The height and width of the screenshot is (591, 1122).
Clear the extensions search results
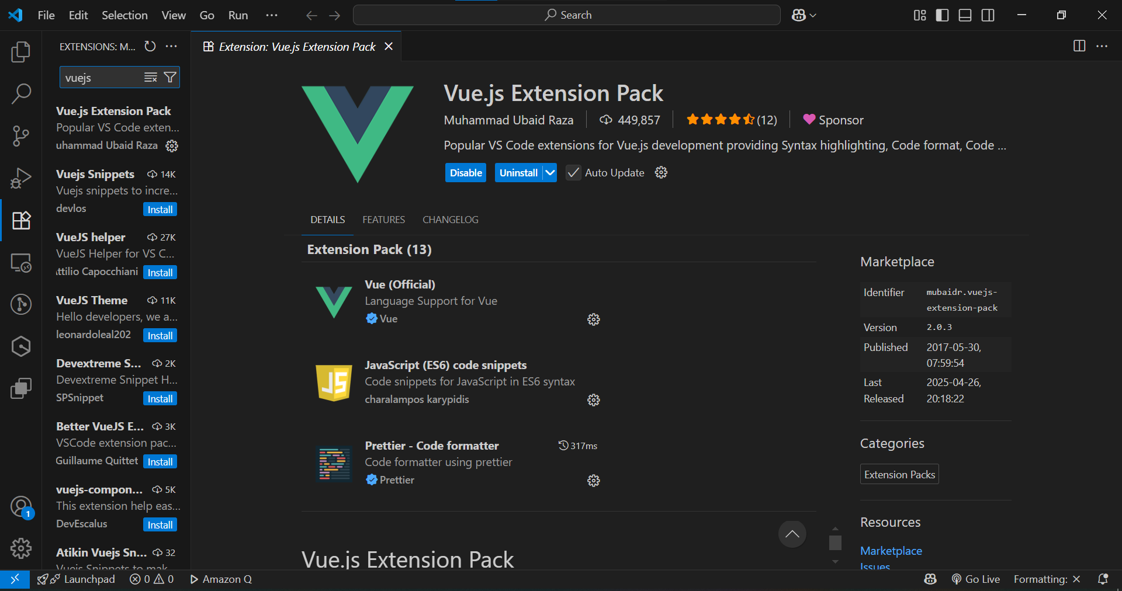(151, 78)
